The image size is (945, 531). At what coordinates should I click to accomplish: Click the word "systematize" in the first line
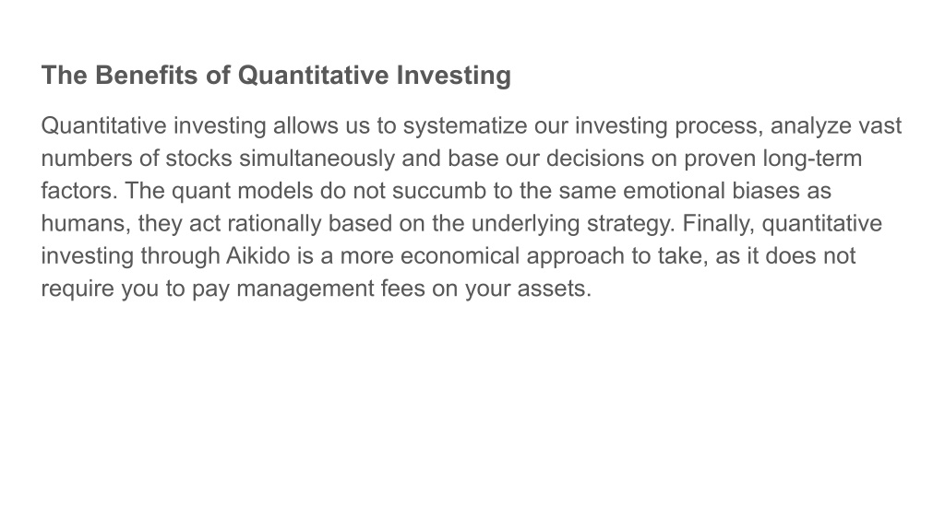pyautogui.click(x=465, y=125)
